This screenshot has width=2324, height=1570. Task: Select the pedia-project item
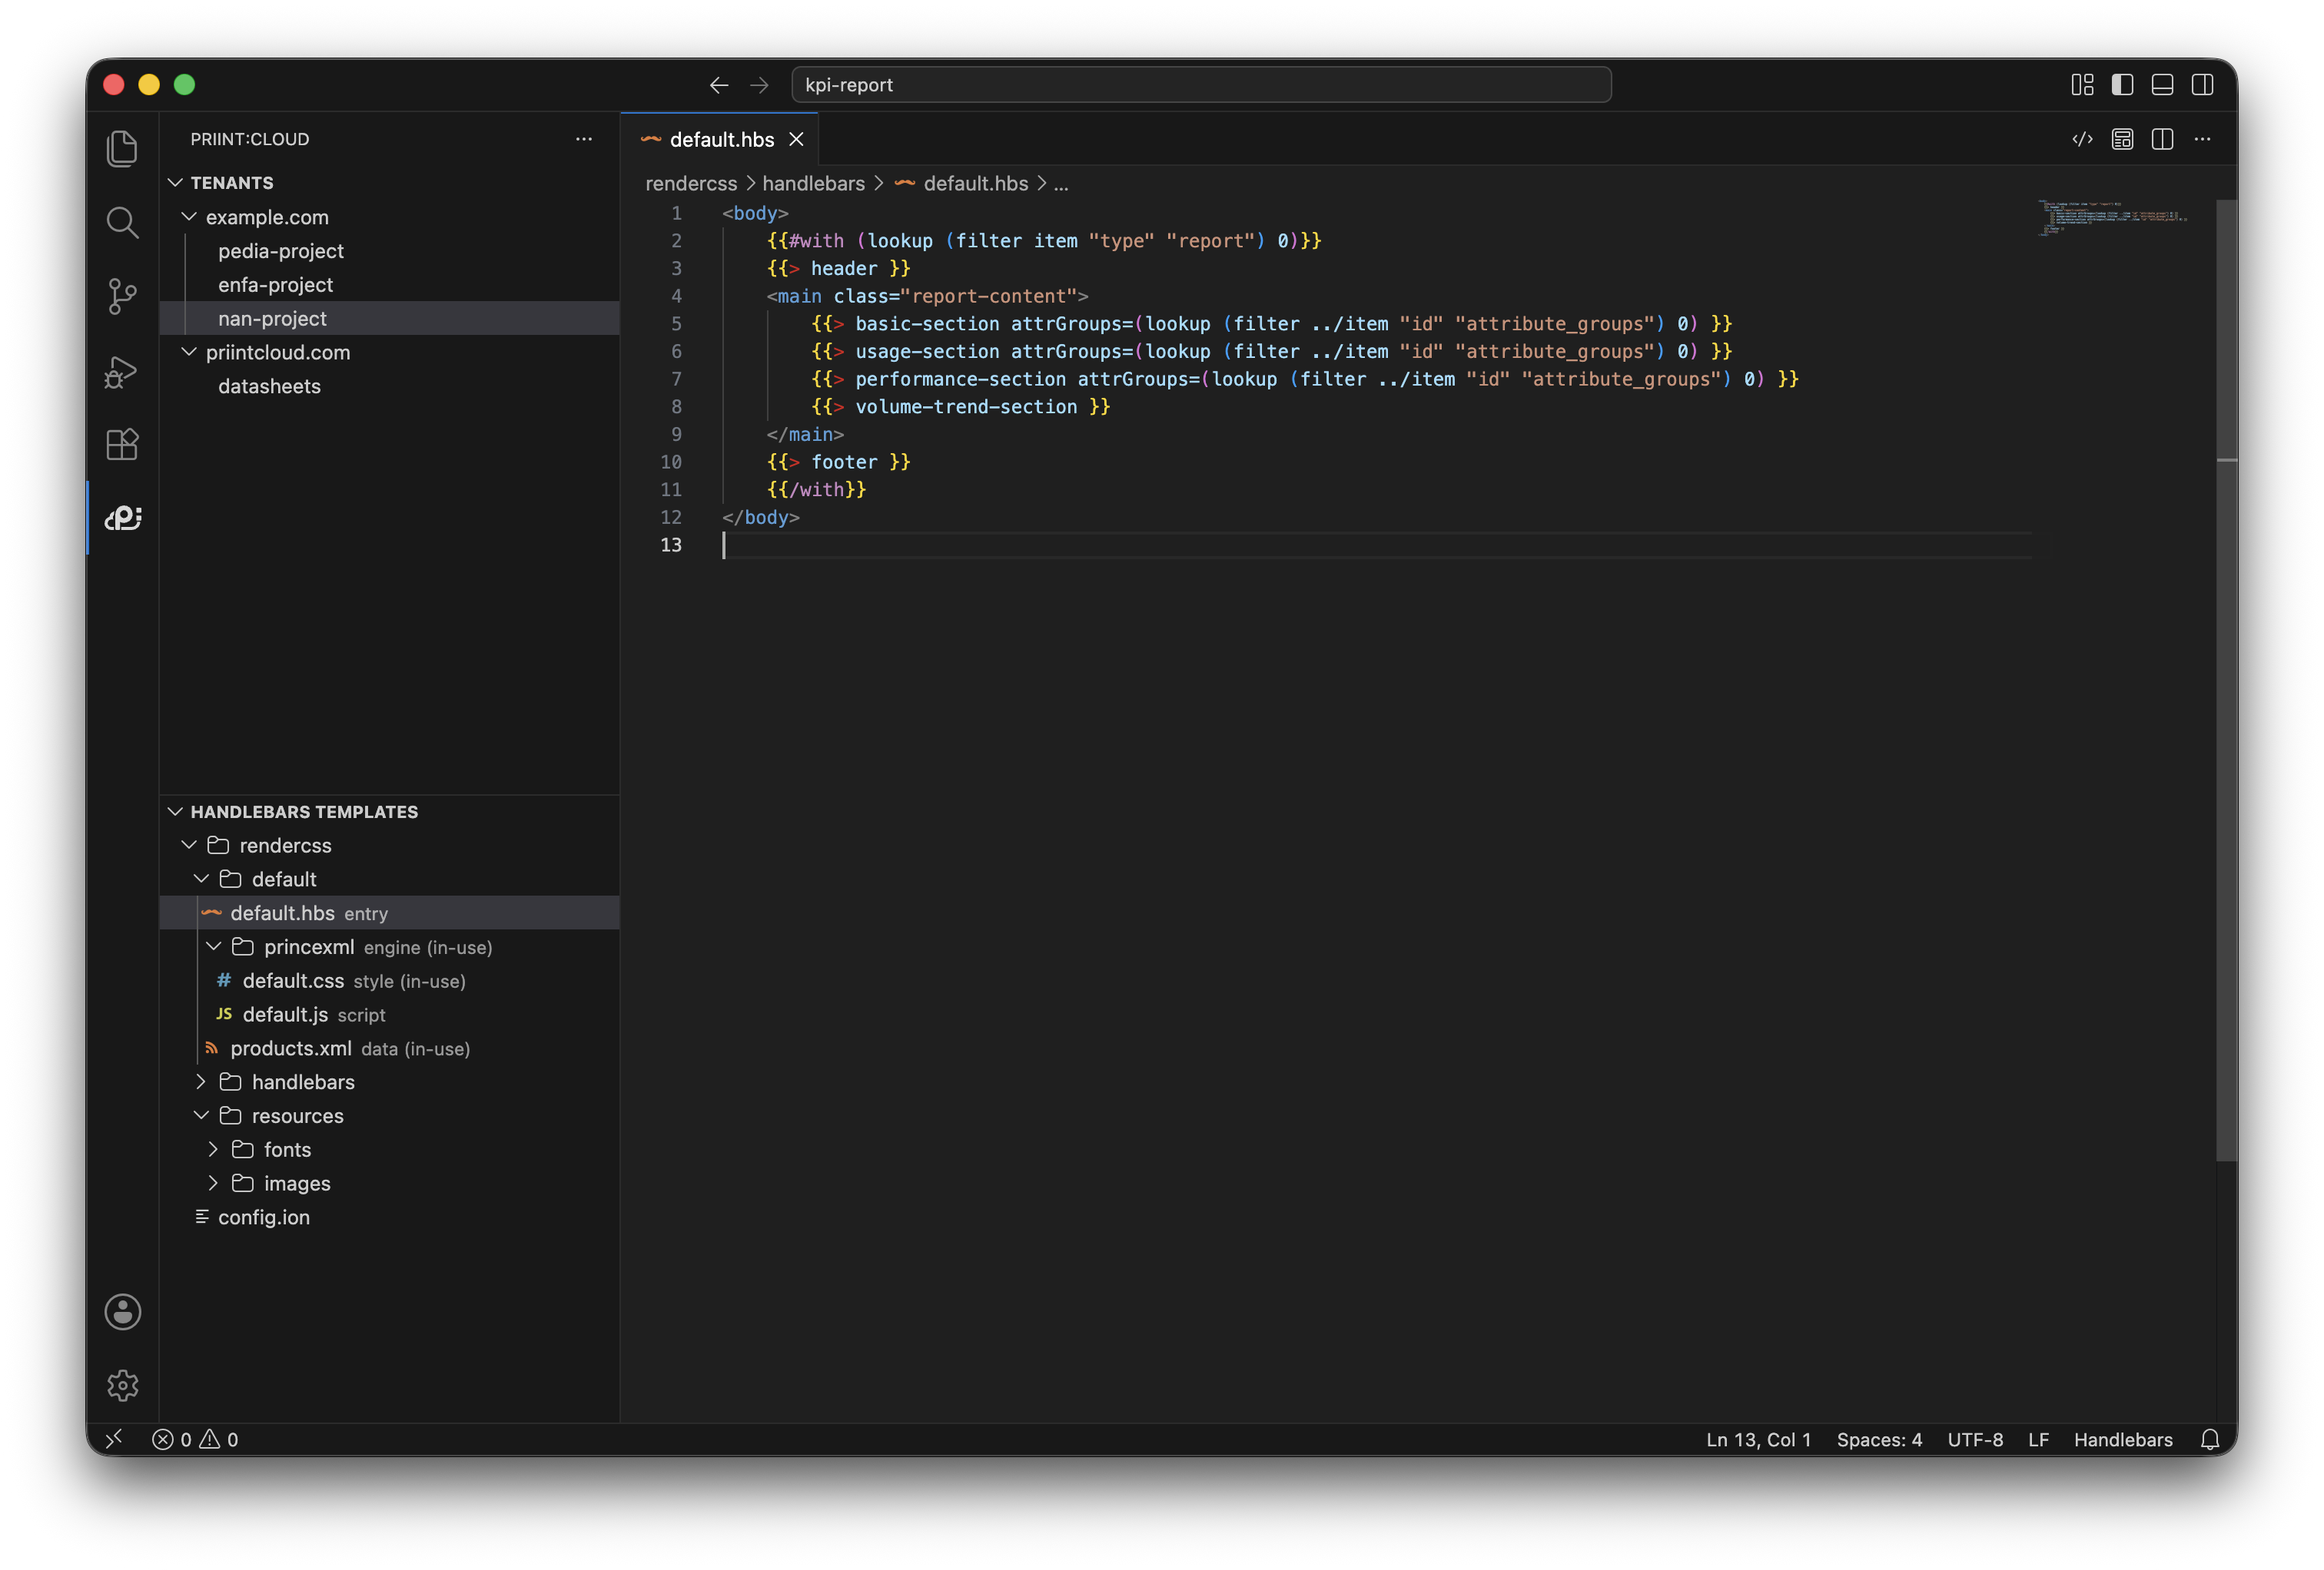(389, 251)
